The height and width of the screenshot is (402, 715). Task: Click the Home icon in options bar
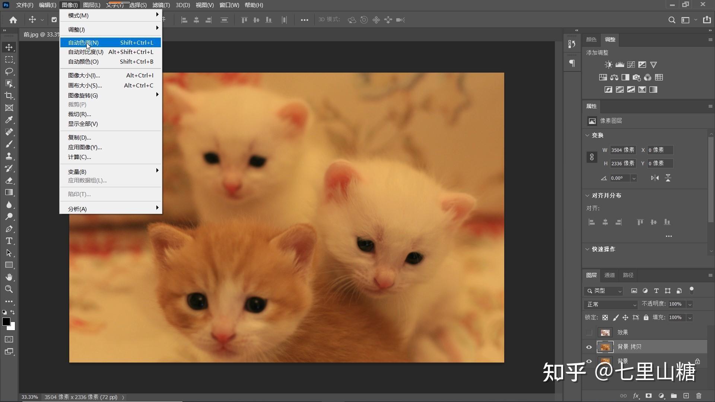pyautogui.click(x=13, y=20)
